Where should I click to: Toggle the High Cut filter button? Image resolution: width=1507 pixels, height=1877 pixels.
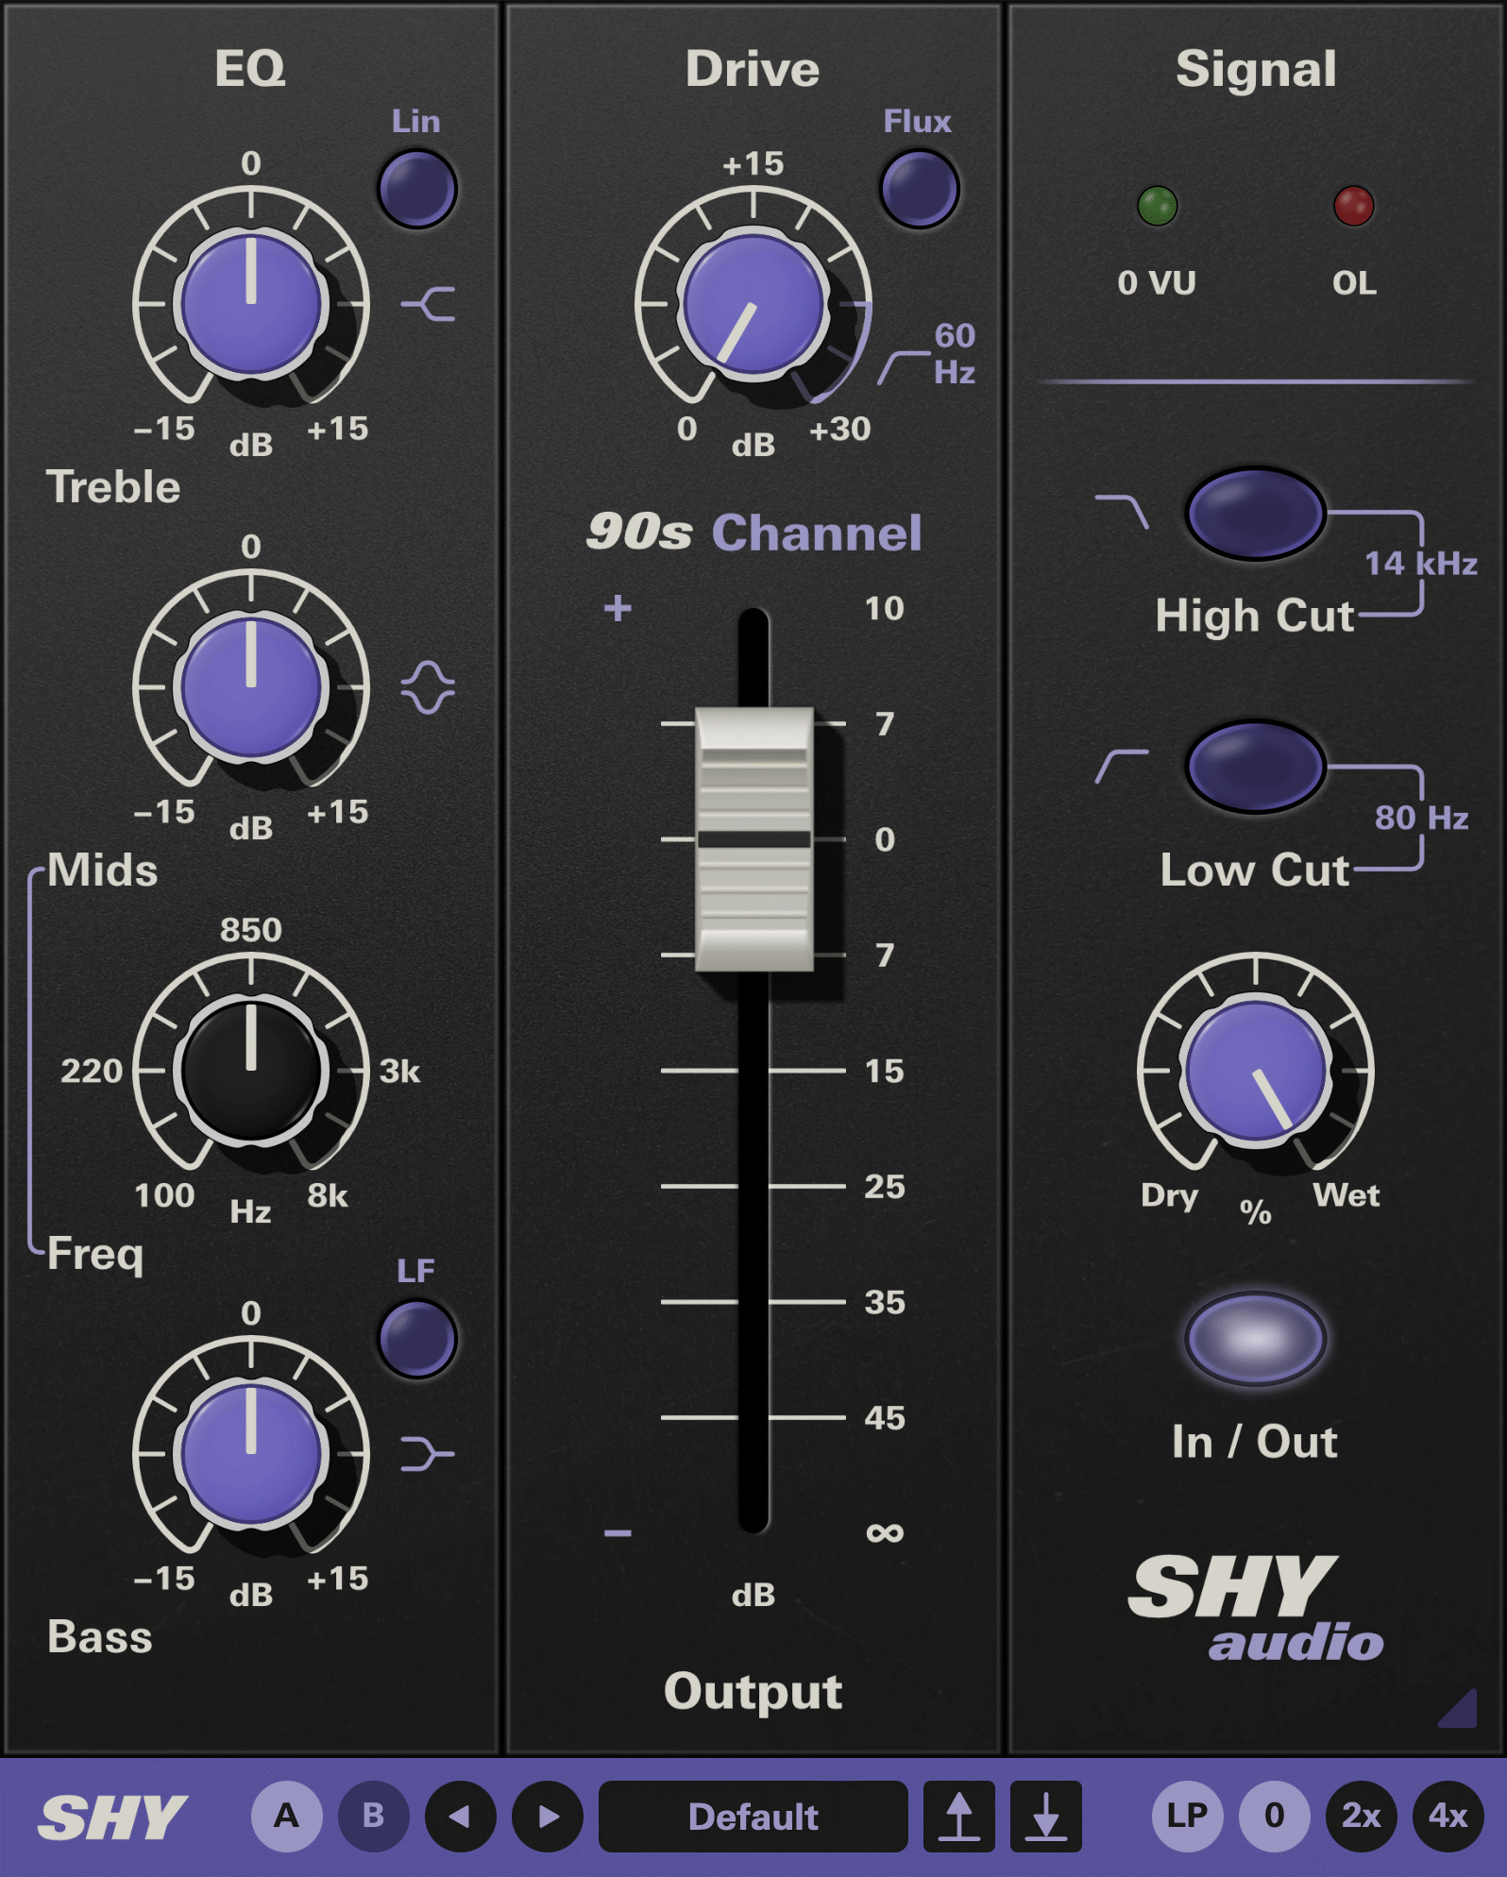[1255, 514]
